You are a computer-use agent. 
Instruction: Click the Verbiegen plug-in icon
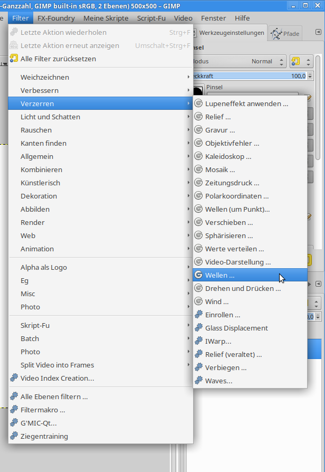(x=198, y=368)
